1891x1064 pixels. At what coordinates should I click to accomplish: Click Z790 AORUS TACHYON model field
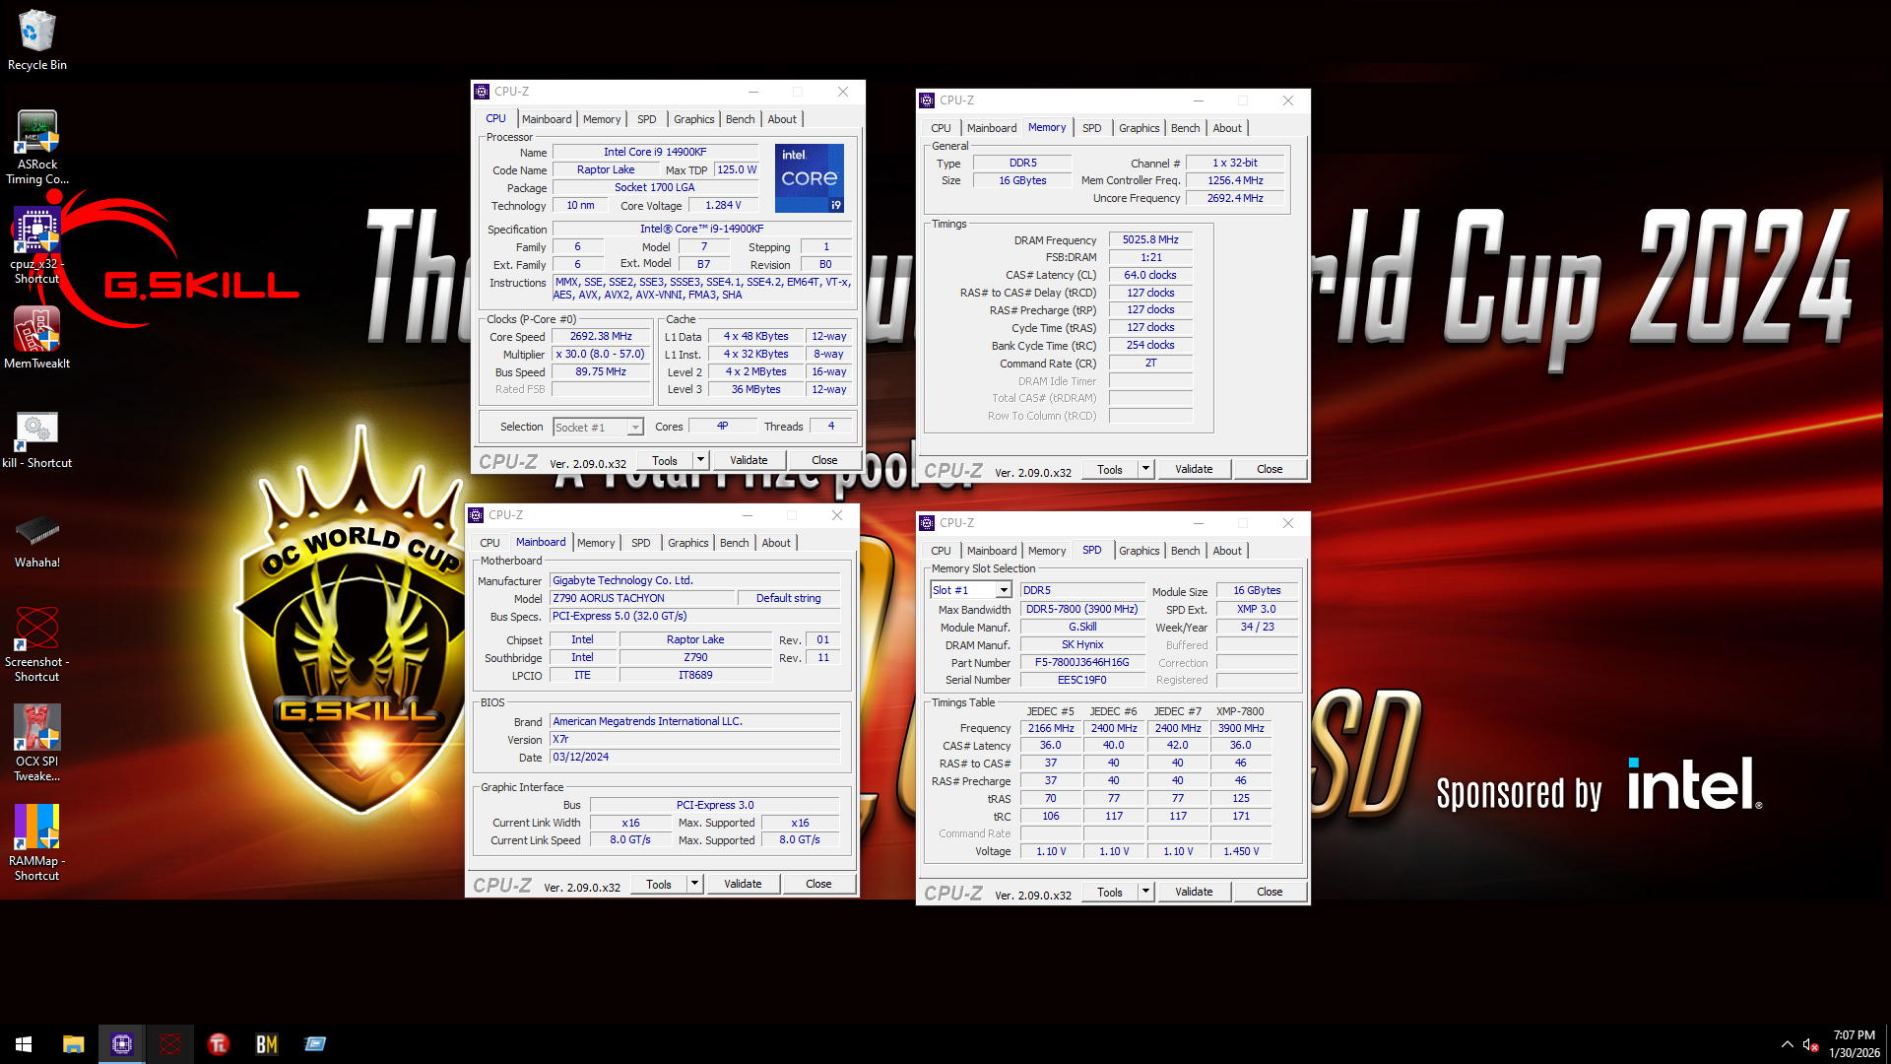[x=642, y=598]
